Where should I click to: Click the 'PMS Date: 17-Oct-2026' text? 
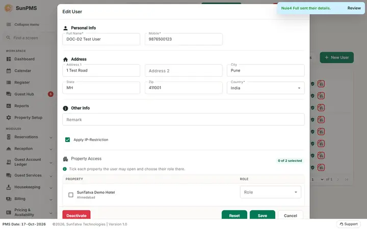(x=24, y=224)
